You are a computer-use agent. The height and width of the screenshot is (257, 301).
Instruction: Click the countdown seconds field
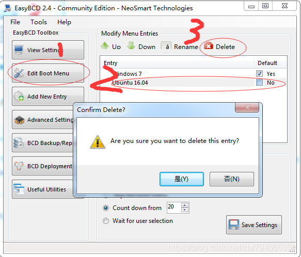173,207
